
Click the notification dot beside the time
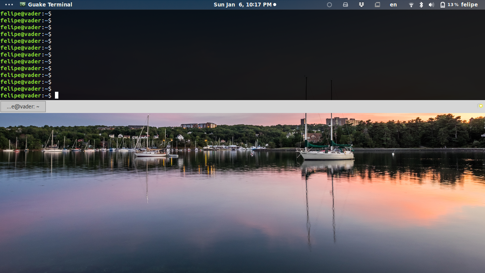[275, 5]
